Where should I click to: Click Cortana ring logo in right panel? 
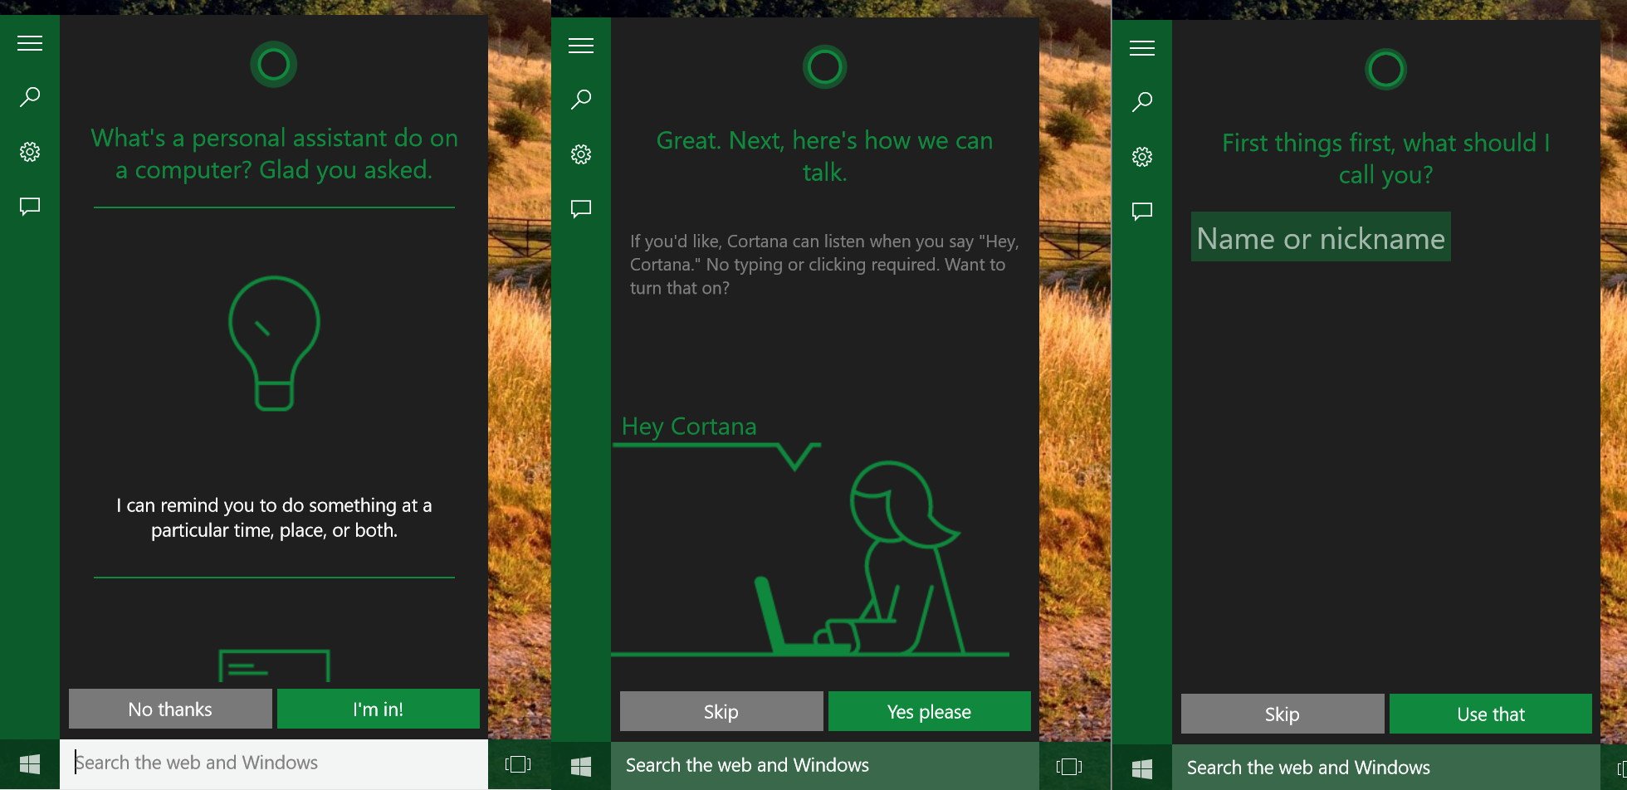(x=1385, y=69)
